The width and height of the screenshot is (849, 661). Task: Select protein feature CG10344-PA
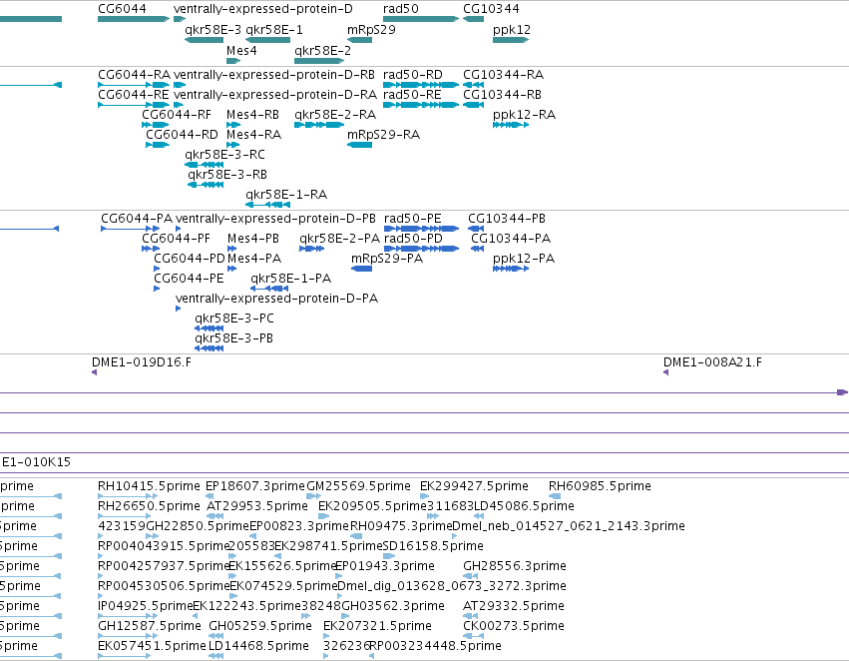pyautogui.click(x=511, y=239)
